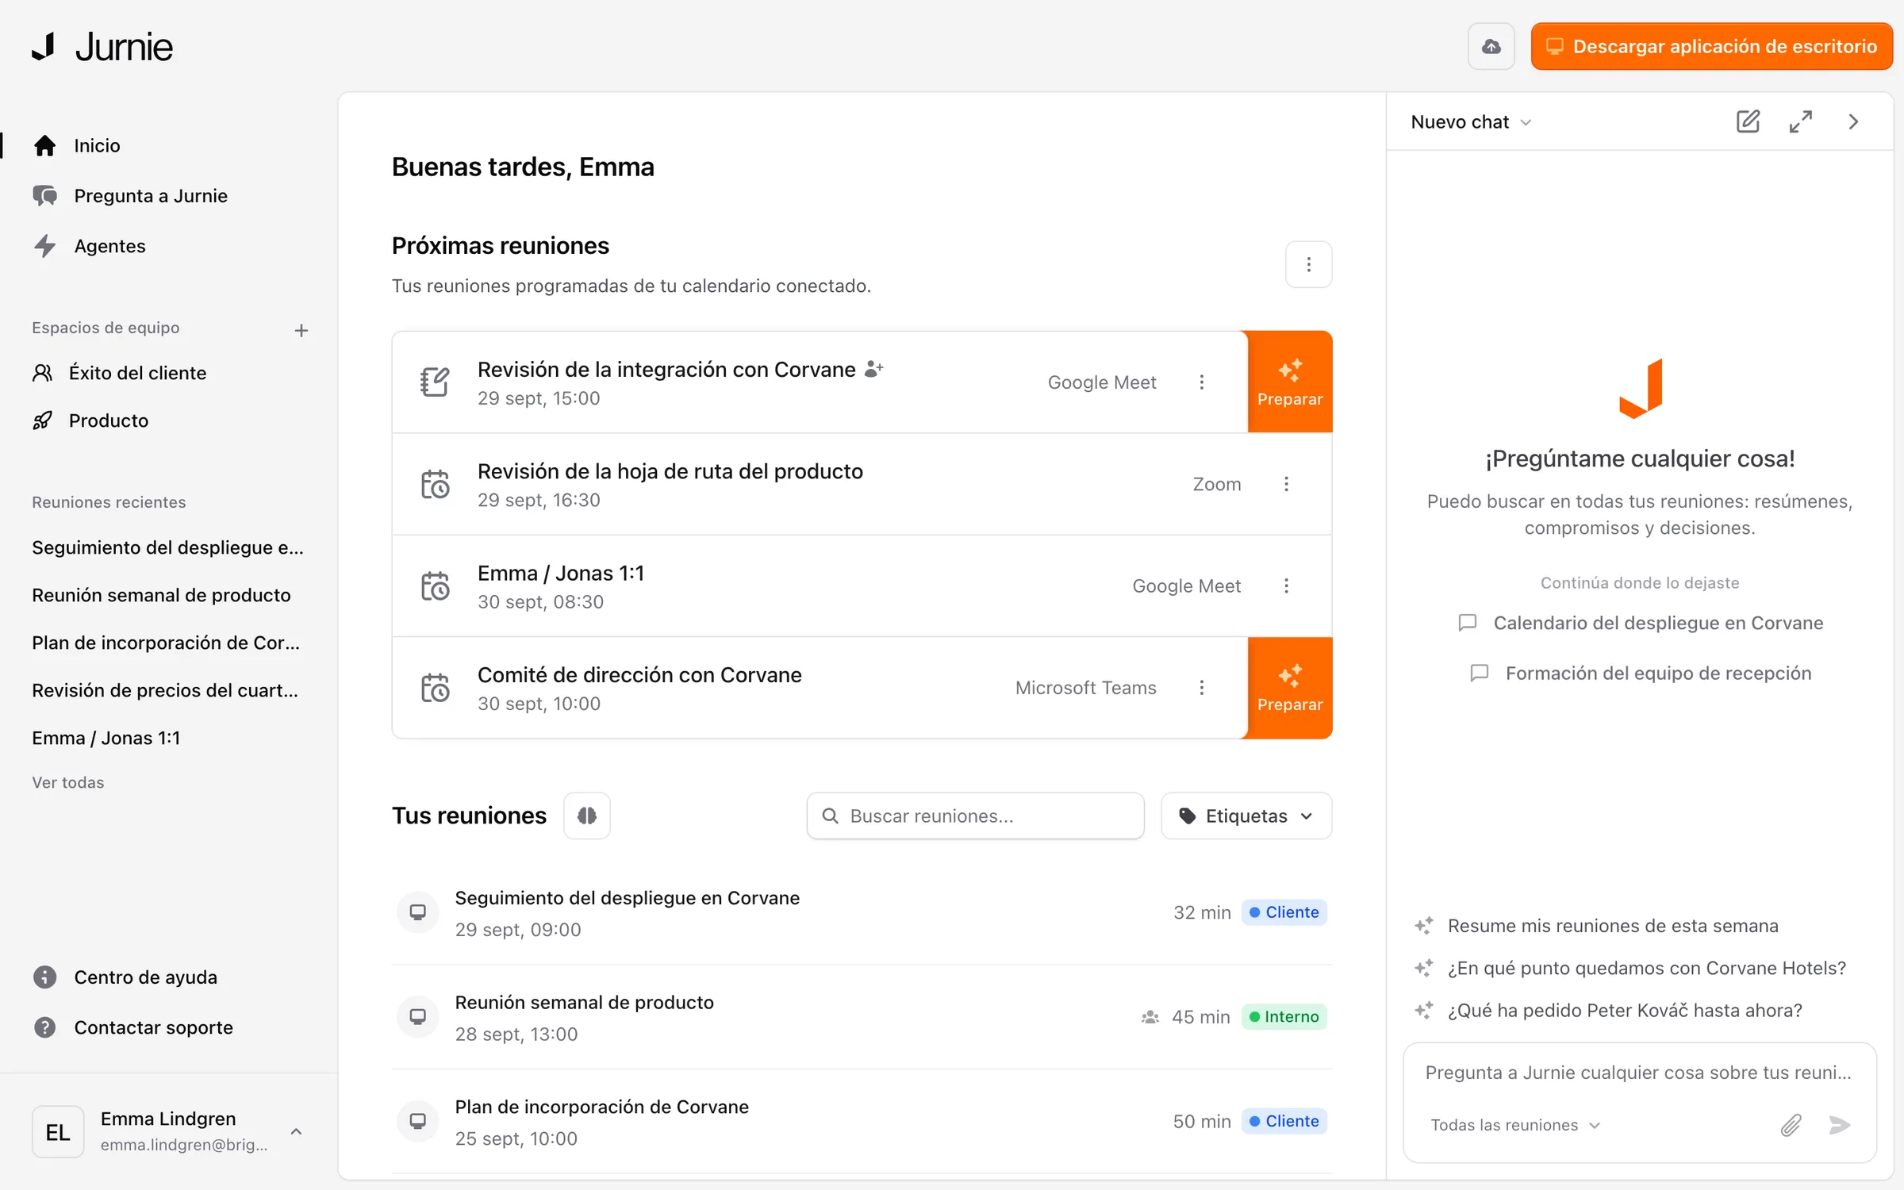Click Preparar for Corvane integration review
Image resolution: width=1904 pixels, height=1190 pixels.
pyautogui.click(x=1290, y=382)
